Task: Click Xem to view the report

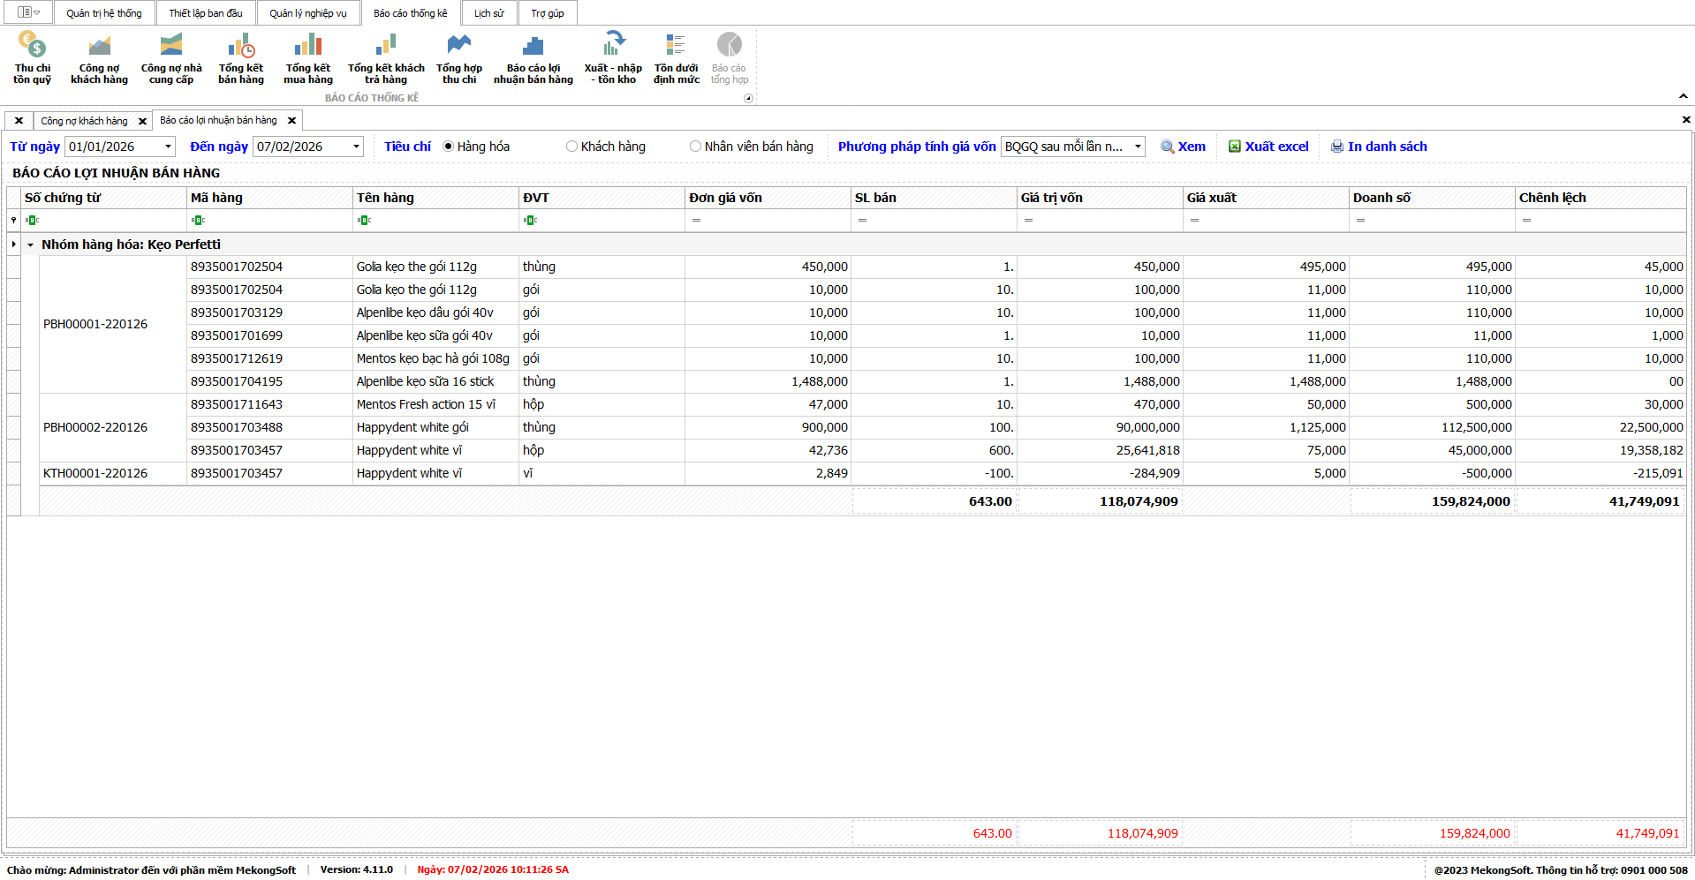Action: (1184, 147)
